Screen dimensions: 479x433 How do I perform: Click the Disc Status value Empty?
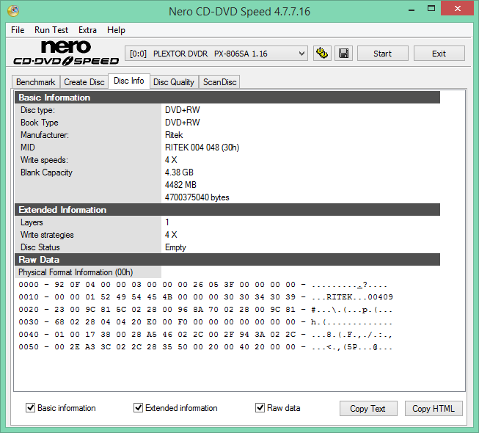coord(175,247)
